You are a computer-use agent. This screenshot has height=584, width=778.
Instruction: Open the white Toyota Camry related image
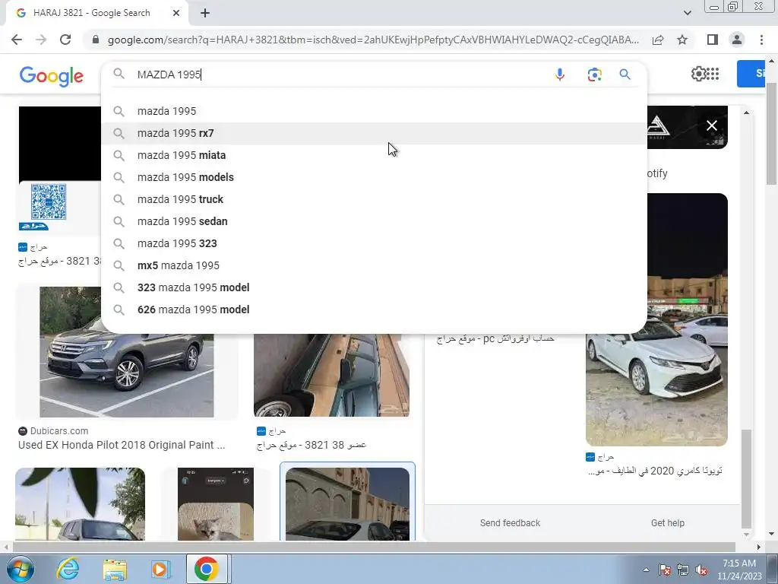tap(656, 319)
